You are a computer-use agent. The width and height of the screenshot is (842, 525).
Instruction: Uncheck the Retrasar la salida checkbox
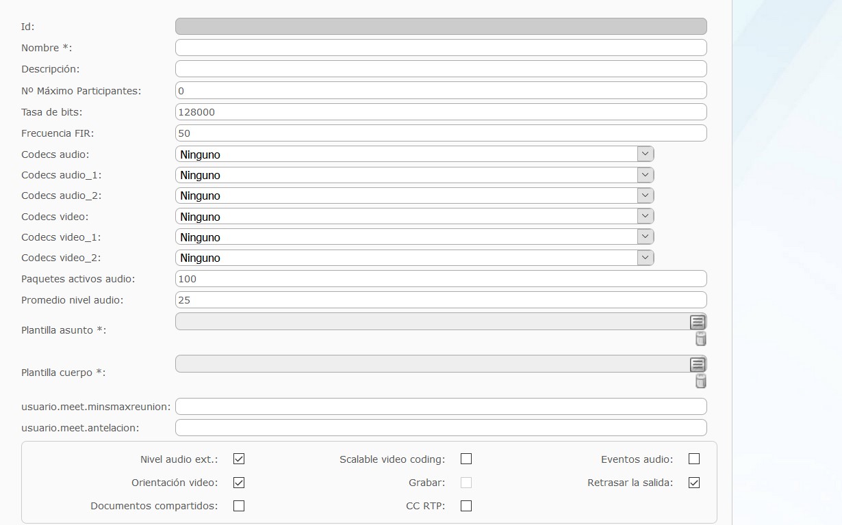[x=694, y=483]
